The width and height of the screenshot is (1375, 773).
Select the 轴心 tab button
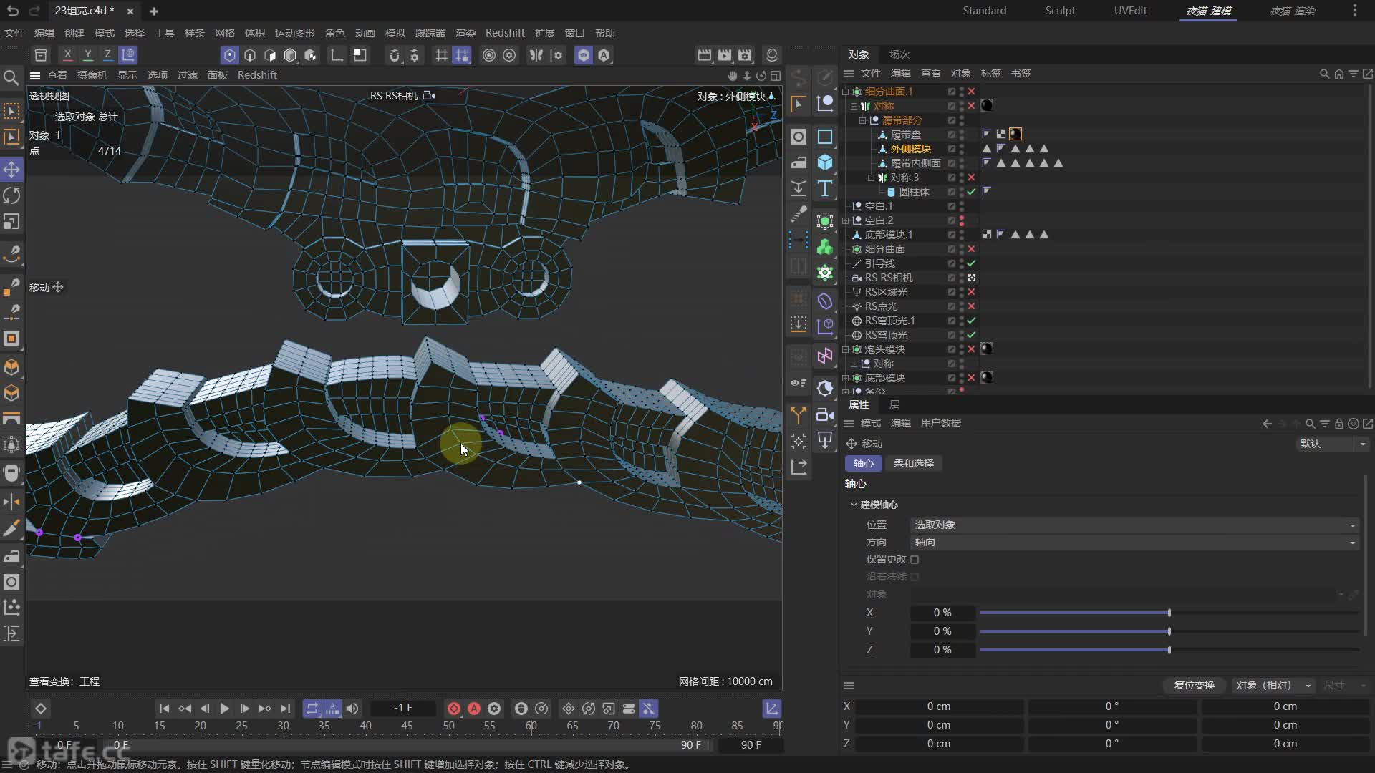point(864,463)
